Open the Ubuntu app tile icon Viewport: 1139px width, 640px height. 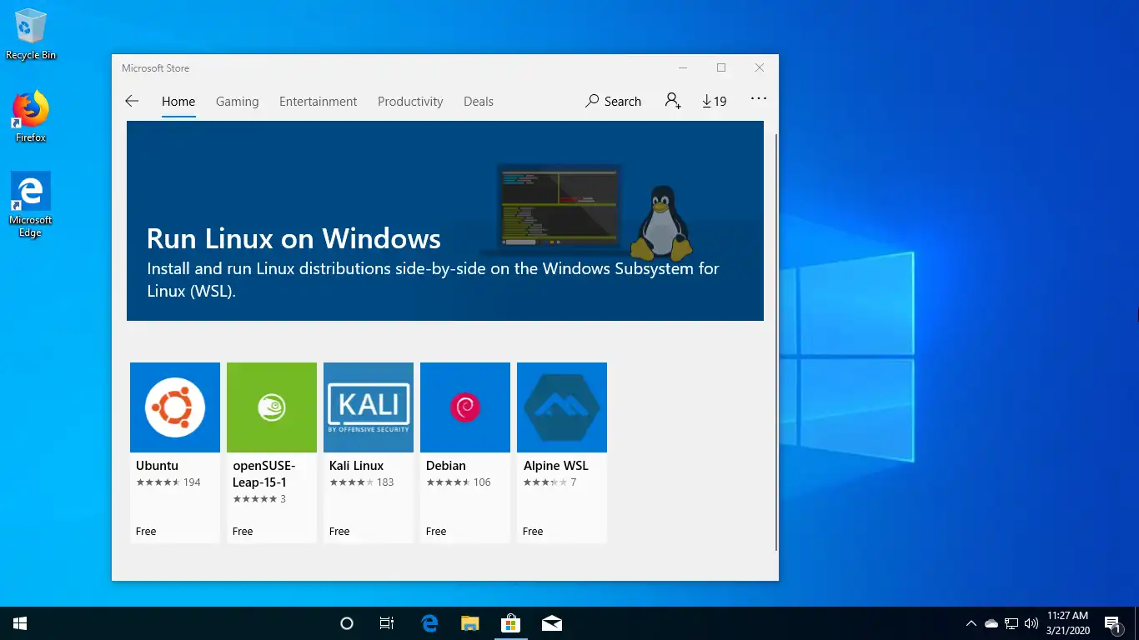(x=175, y=407)
